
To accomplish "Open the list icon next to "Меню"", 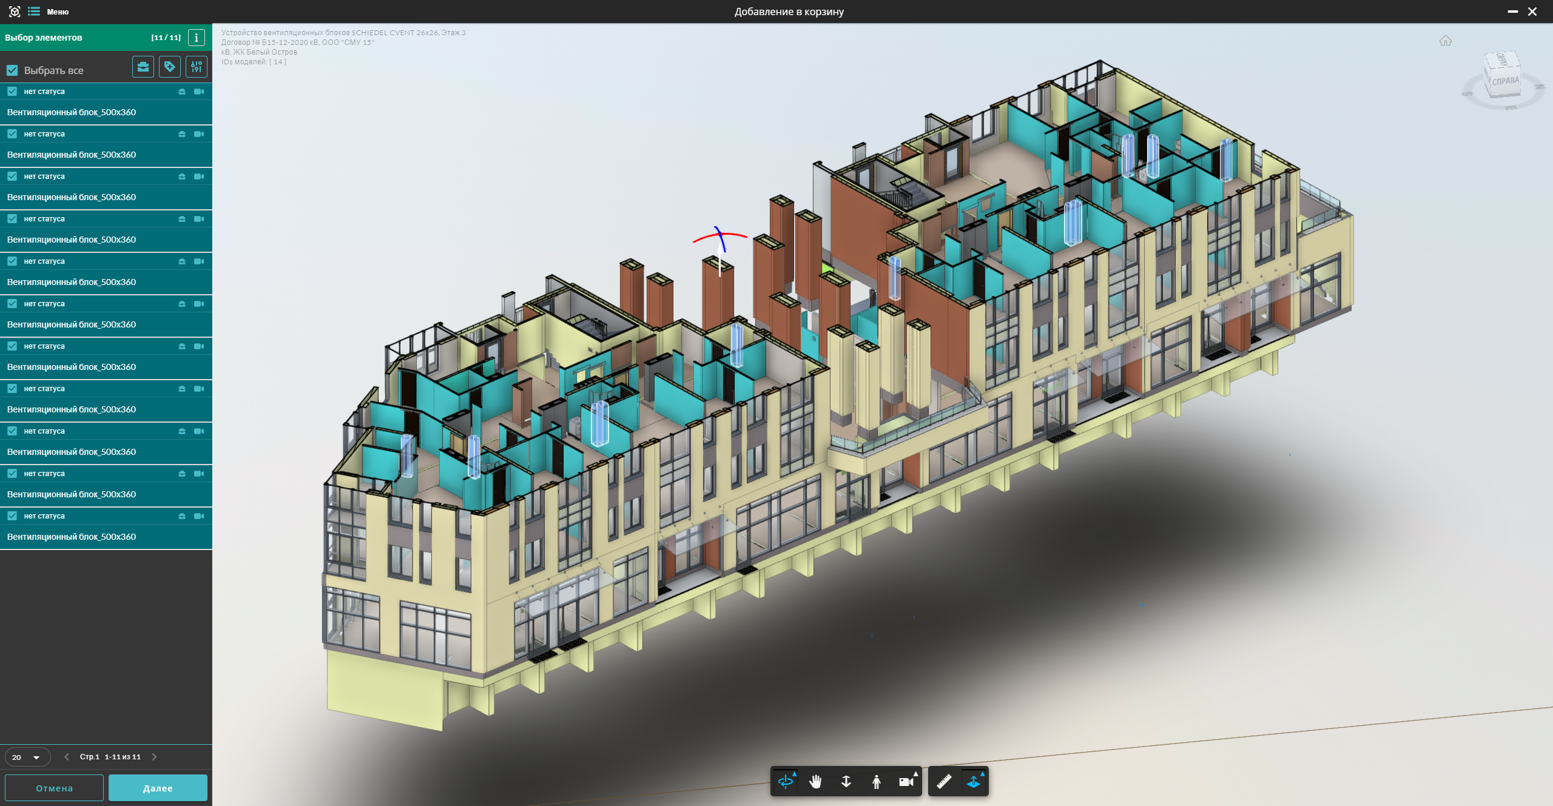I will tap(34, 12).
